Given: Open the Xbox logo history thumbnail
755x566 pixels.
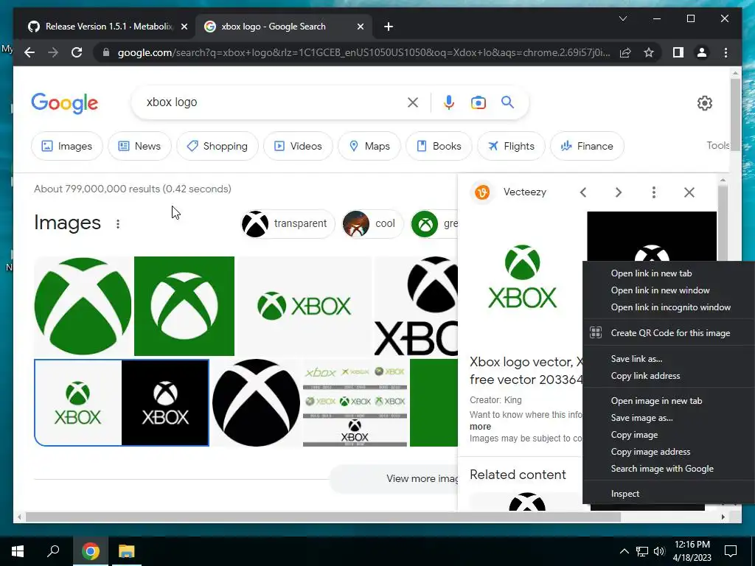Looking at the screenshot, I should pos(355,403).
